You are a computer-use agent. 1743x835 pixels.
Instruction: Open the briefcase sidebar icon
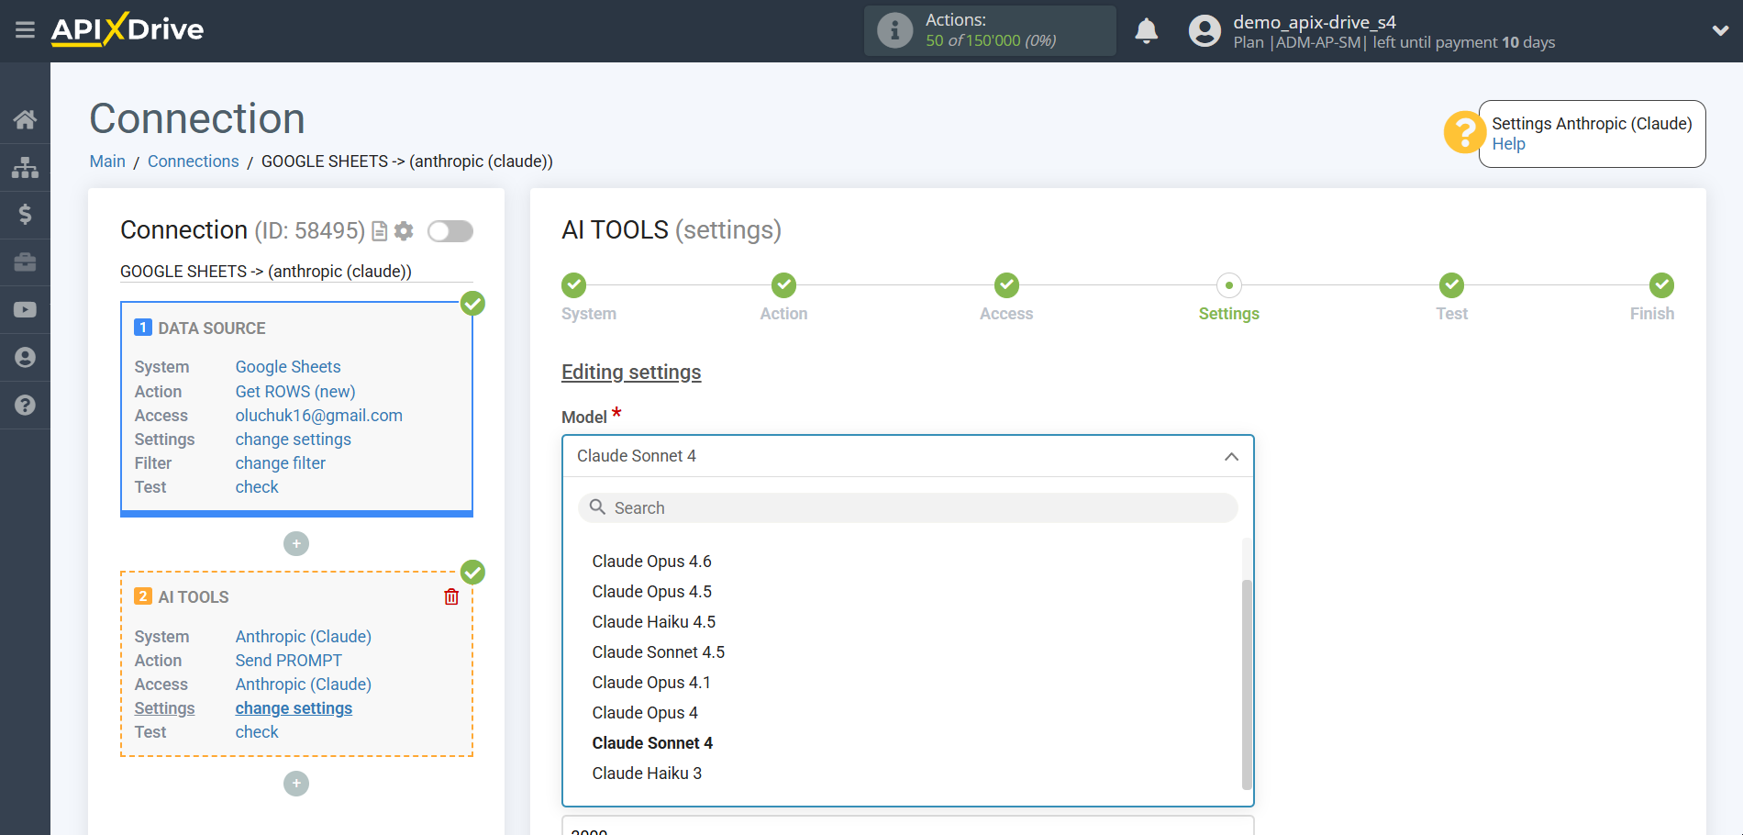tap(25, 262)
